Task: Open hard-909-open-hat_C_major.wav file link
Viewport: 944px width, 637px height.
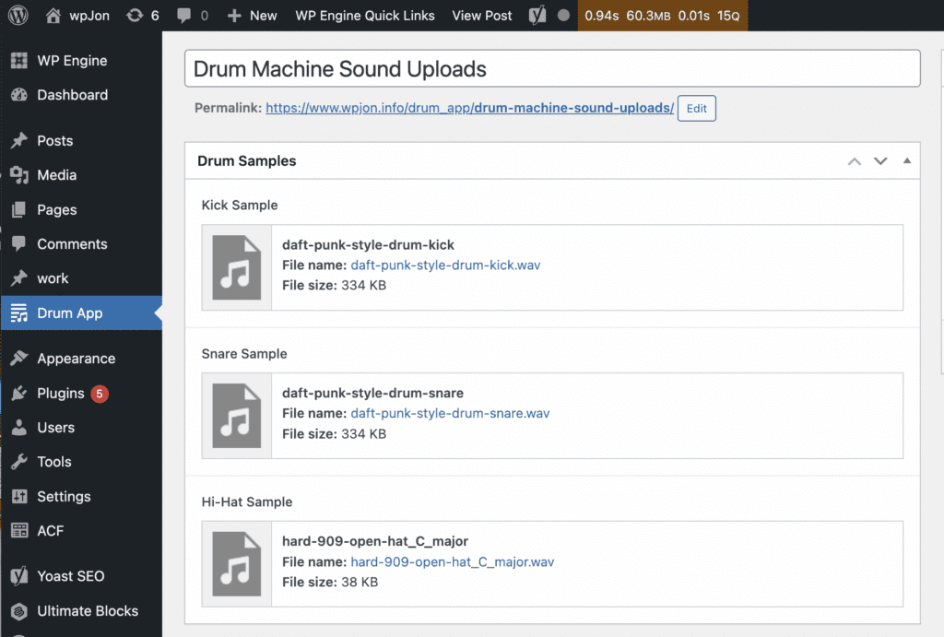Action: (452, 561)
